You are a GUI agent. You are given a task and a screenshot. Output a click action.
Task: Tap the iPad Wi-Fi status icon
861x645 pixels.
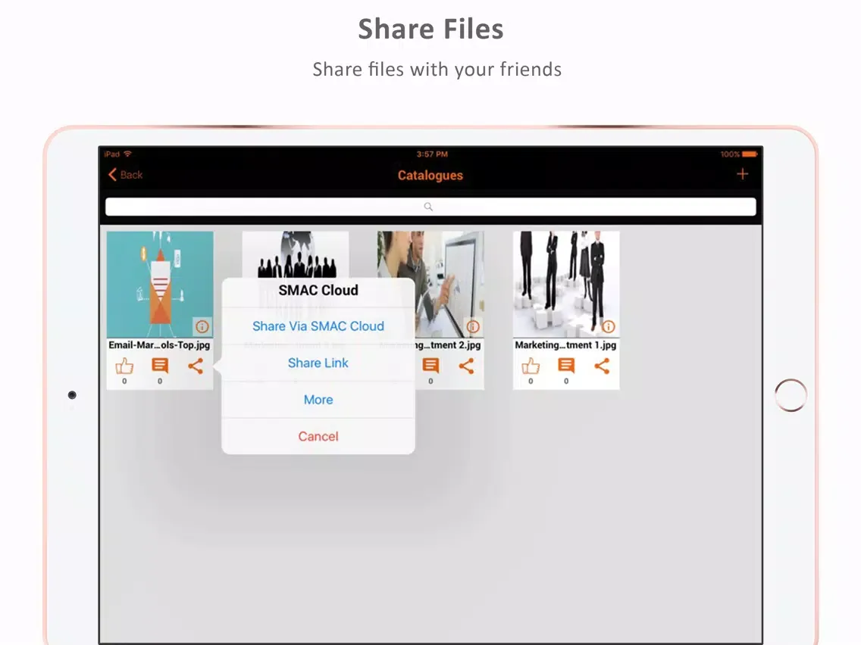[128, 154]
